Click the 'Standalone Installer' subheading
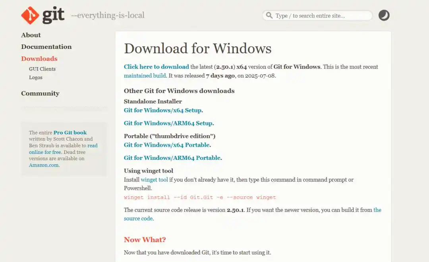Screen dimensions: 429x262 pos(153,101)
